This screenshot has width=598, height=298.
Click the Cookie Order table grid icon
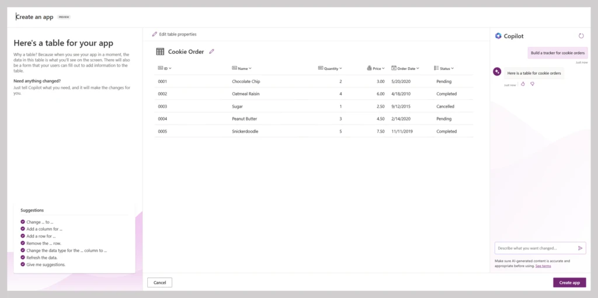160,51
